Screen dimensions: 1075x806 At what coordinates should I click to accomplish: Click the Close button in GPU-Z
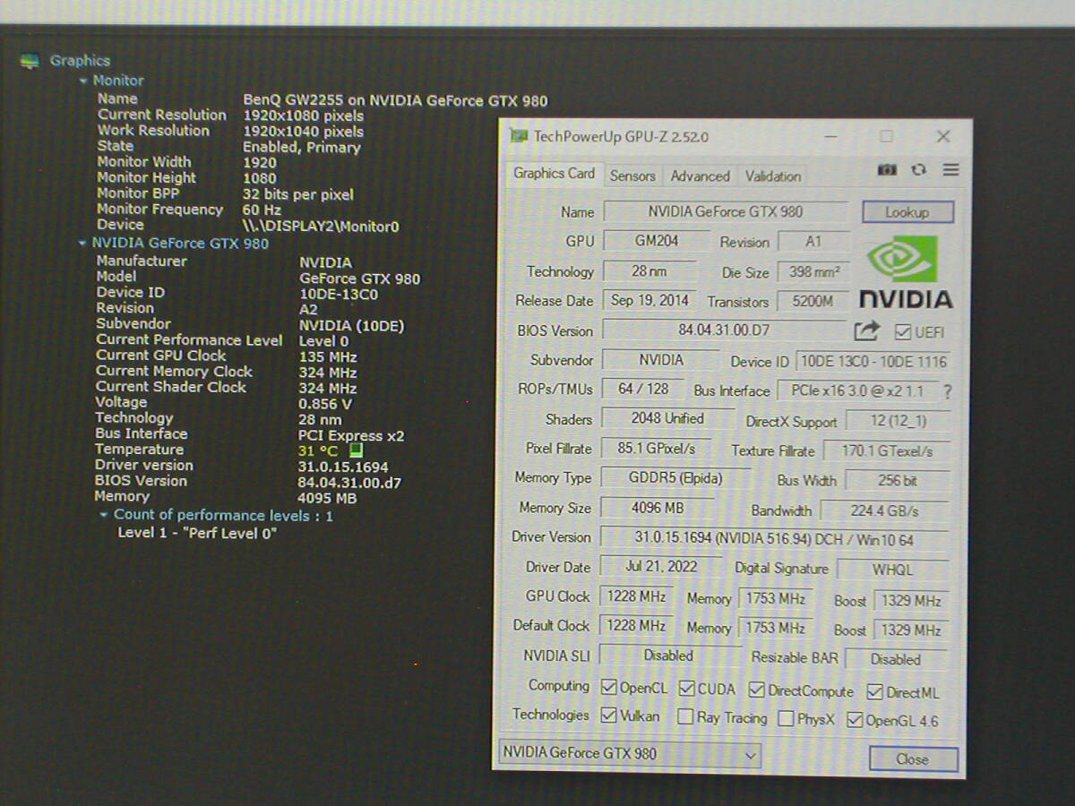(x=913, y=759)
